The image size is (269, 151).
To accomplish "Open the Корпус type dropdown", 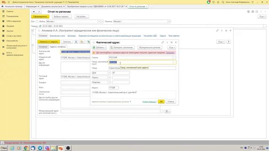I will pos(109,78).
